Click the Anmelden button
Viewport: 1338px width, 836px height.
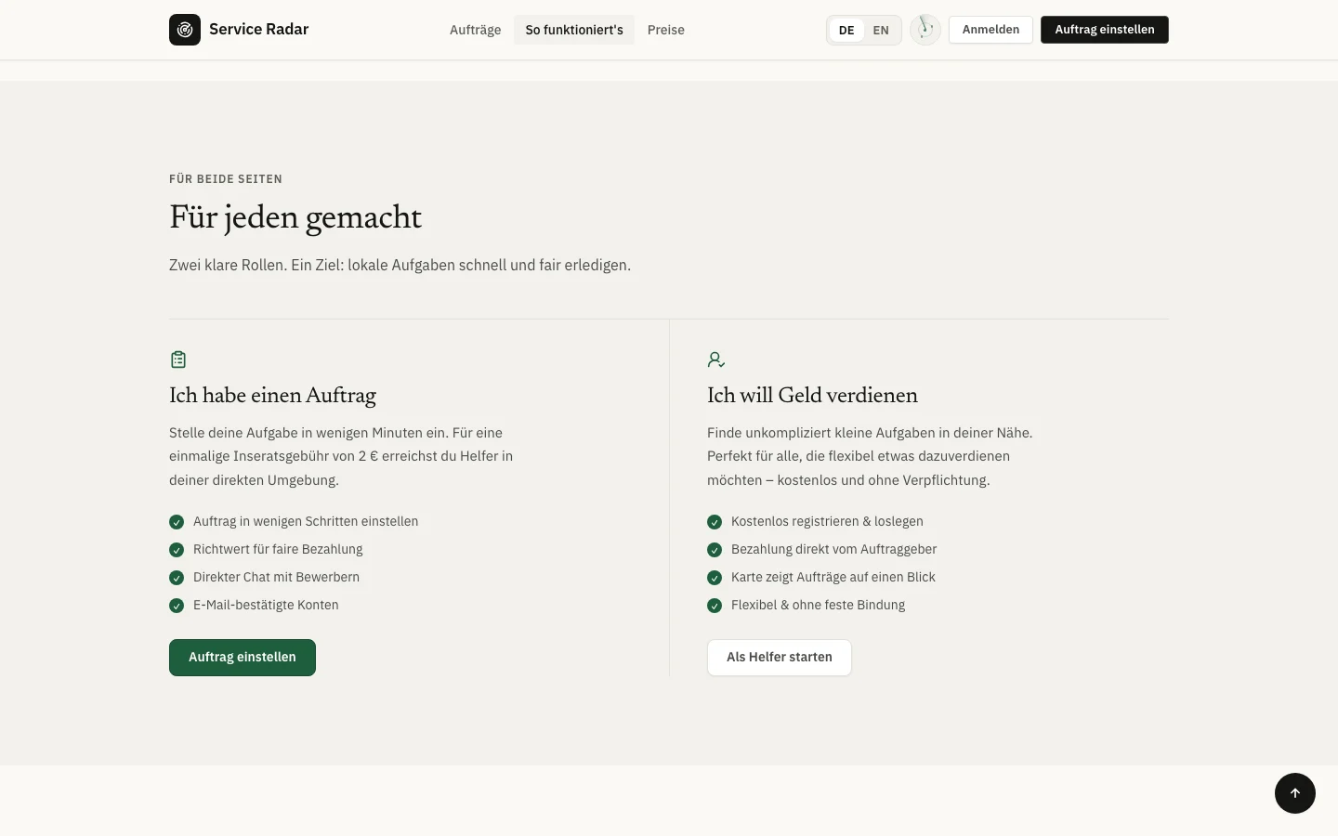click(990, 30)
